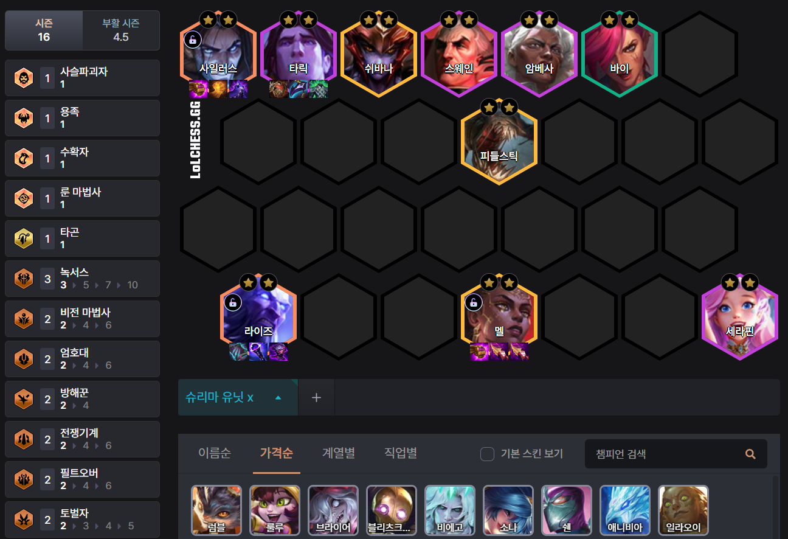Click the 용족 trait icon
The width and height of the screenshot is (788, 539).
(24, 118)
